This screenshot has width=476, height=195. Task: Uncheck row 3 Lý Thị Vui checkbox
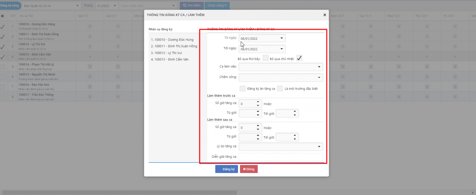click(x=3, y=47)
